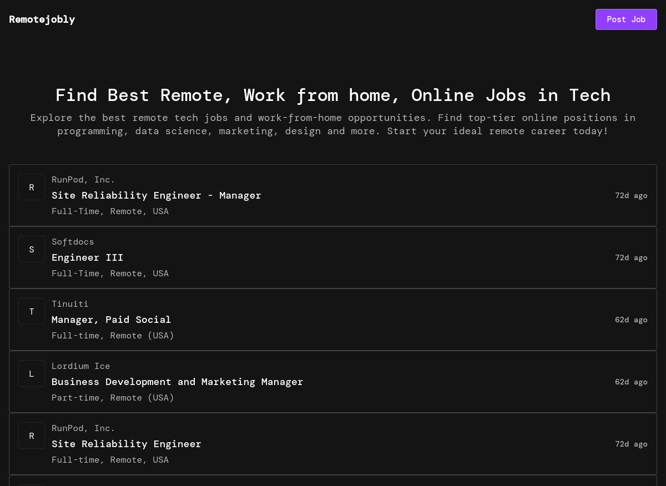Image resolution: width=666 pixels, height=486 pixels.
Task: Click the Lordium Ice company name
Action: [x=81, y=366]
